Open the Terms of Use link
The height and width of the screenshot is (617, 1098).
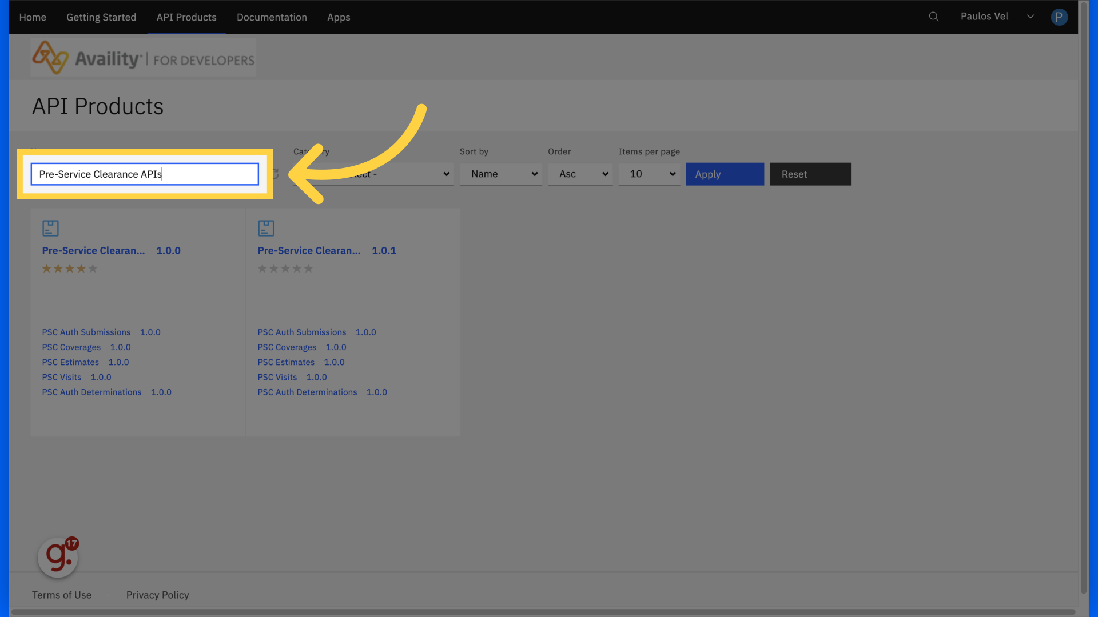coord(62,595)
